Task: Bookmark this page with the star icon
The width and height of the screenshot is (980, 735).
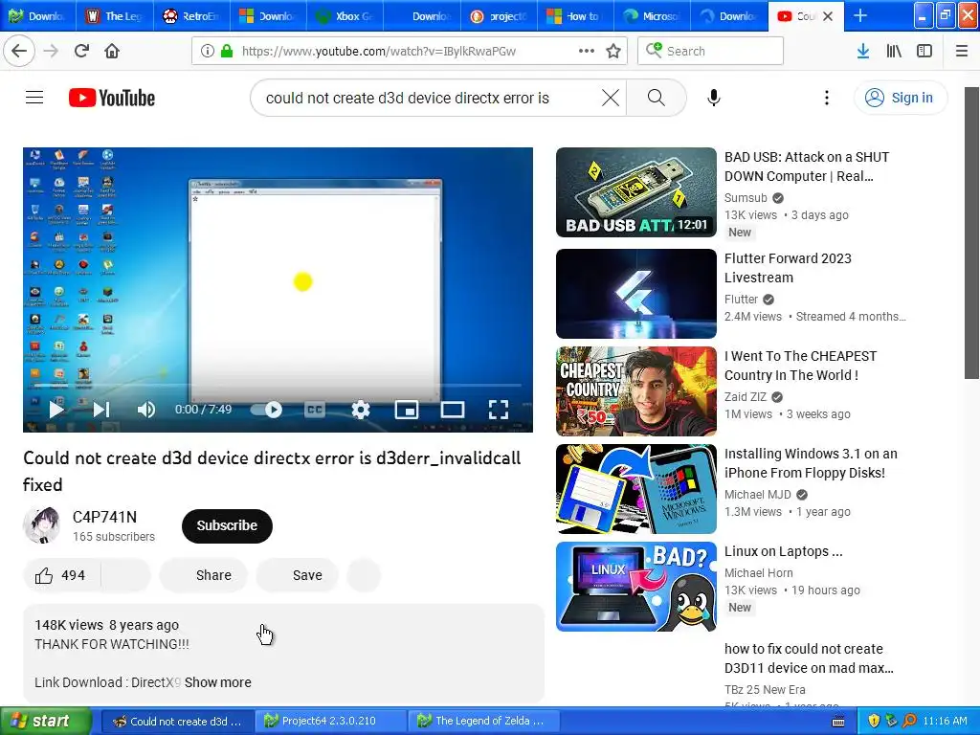Action: 613,52
